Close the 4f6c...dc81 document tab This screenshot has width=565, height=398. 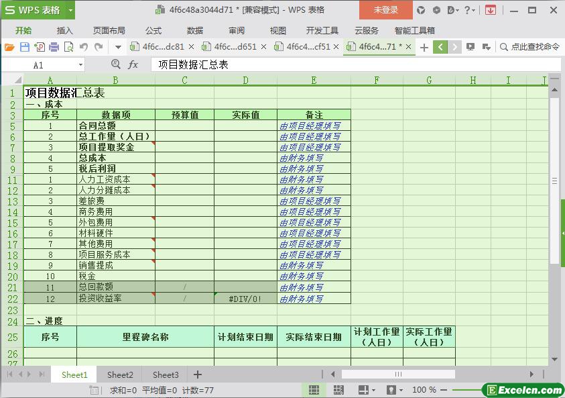pos(192,47)
